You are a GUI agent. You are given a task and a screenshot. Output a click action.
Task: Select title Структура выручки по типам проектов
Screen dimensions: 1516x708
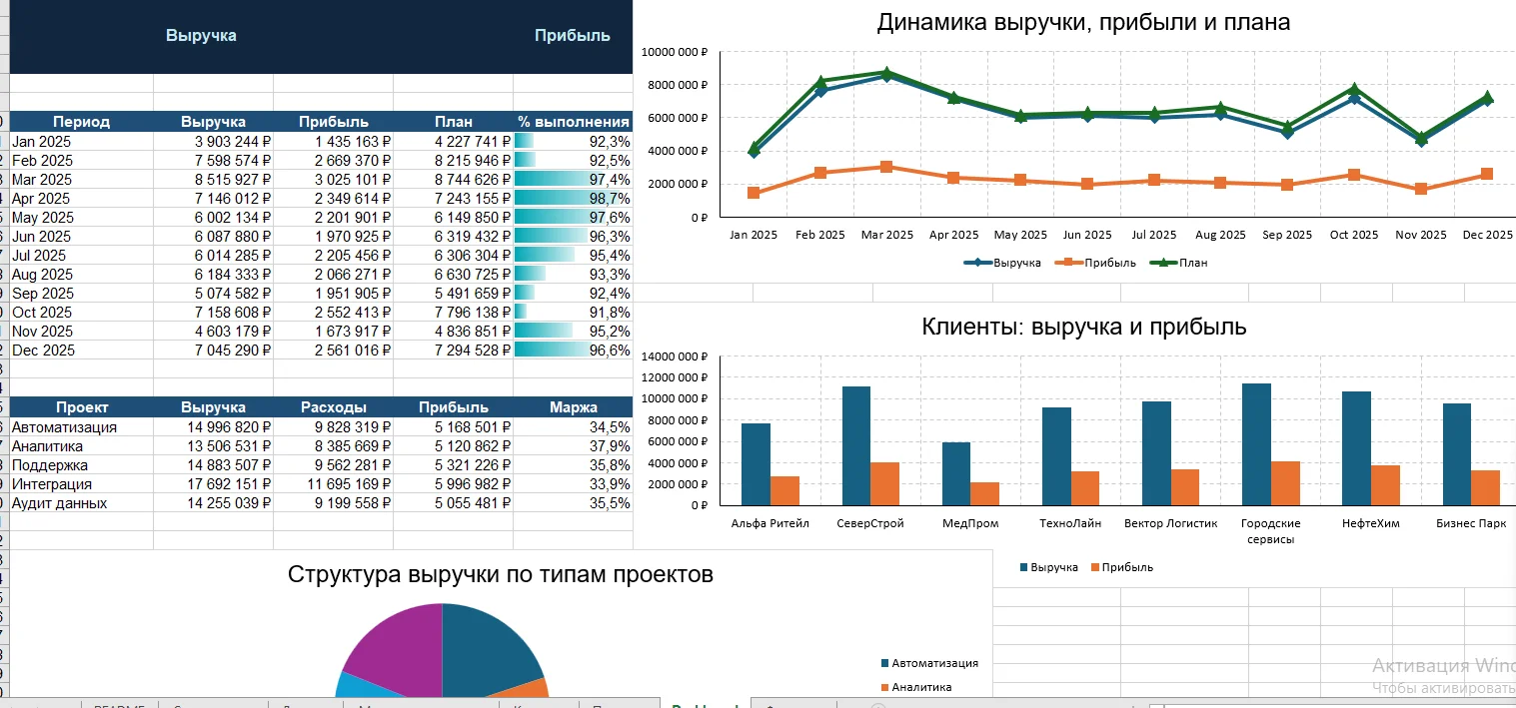[501, 574]
